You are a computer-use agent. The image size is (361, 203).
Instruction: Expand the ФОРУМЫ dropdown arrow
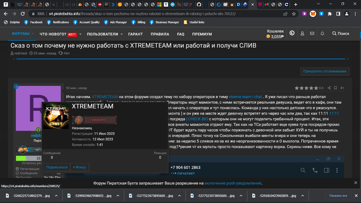click(33, 34)
